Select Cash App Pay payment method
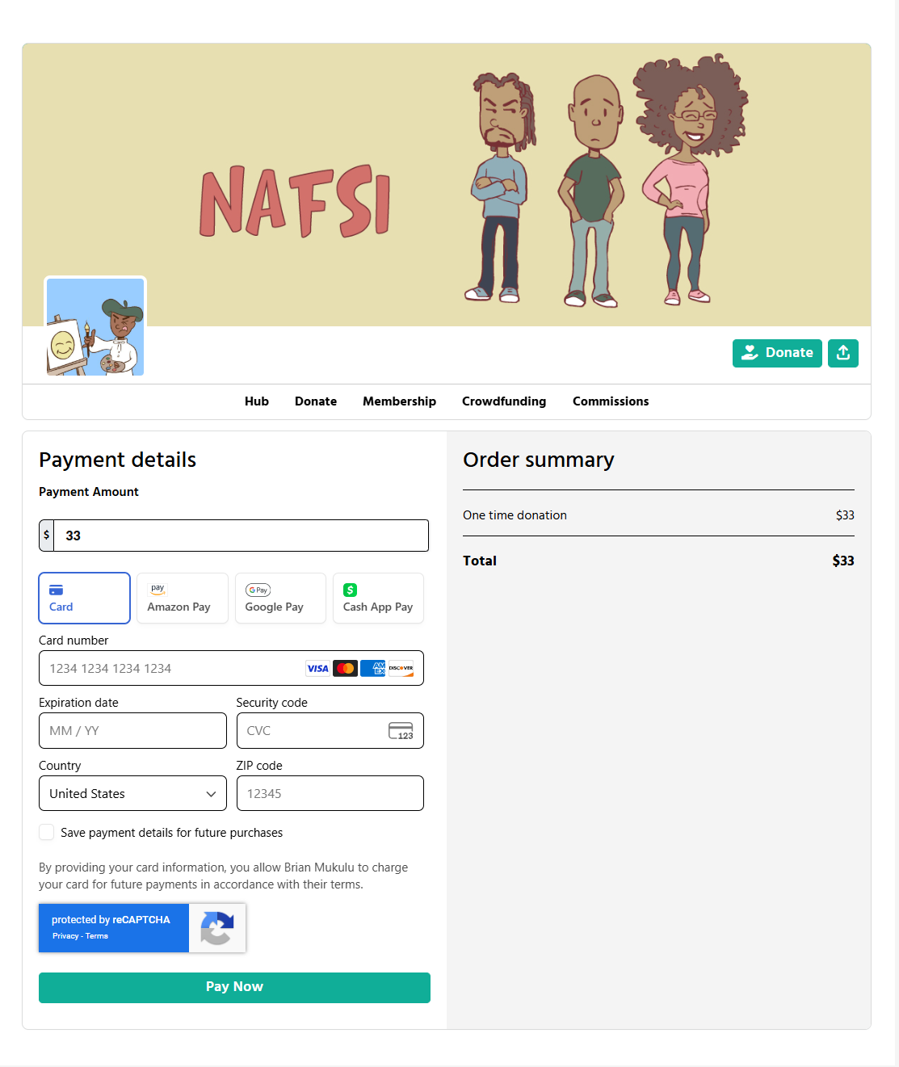Viewport: 899px width, 1067px height. point(378,598)
